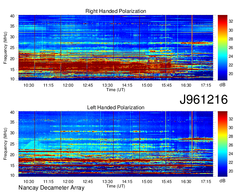237x192 pixels.
Task: Click the Nancay Decameter Array caption
Action: tap(51, 188)
